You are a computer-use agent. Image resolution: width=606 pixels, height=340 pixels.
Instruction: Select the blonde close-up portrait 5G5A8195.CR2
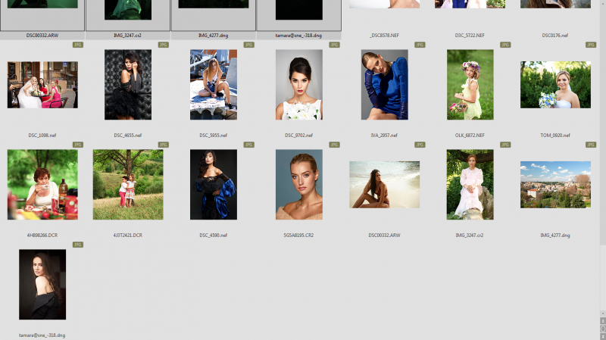point(299,185)
